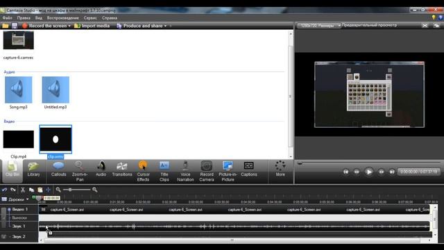Click the timeline zoom slider handle
This screenshot has width=444, height=250.
70,190
